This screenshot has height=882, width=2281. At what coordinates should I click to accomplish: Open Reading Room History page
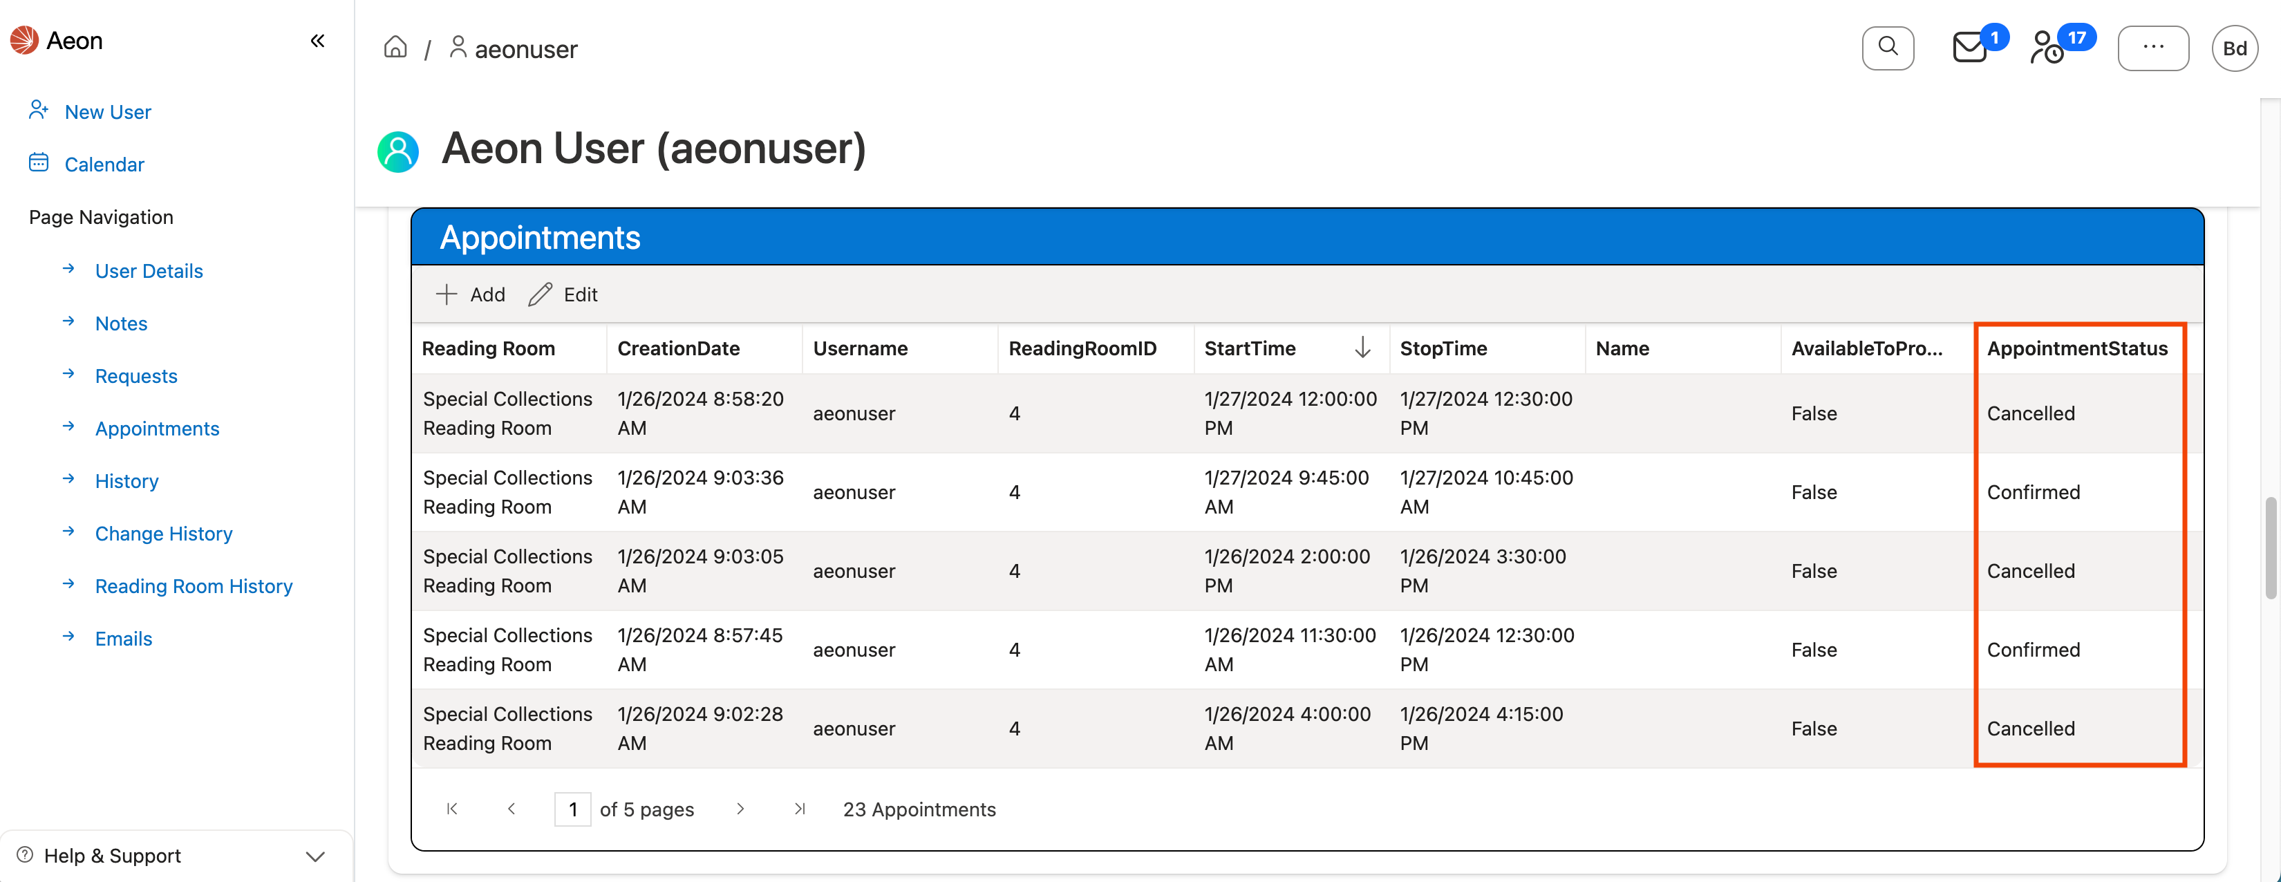[193, 585]
